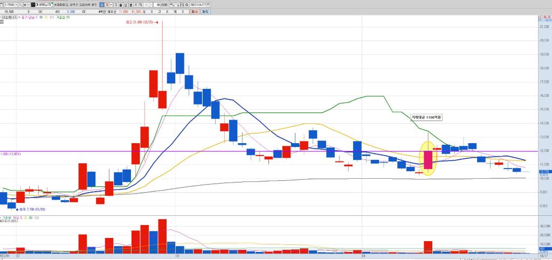
Task: Click the magnifier stock search icon
Action: point(20,5)
